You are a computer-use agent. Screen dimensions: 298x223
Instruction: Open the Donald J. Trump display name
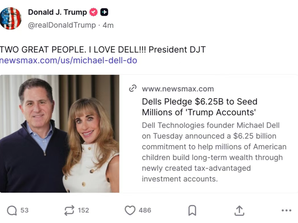pyautogui.click(x=57, y=12)
